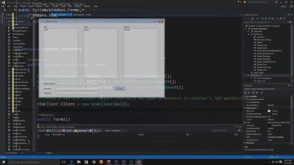The image size is (294, 165).
Task: Switch Properties grid to Categorized view
Action: click(x=245, y=93)
